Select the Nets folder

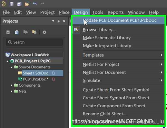coord(22,91)
